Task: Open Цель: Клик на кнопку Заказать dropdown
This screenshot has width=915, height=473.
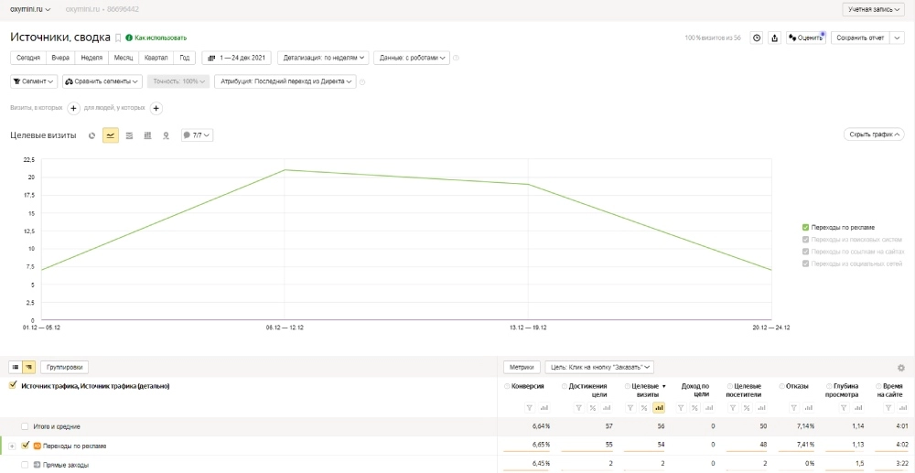Action: 599,368
